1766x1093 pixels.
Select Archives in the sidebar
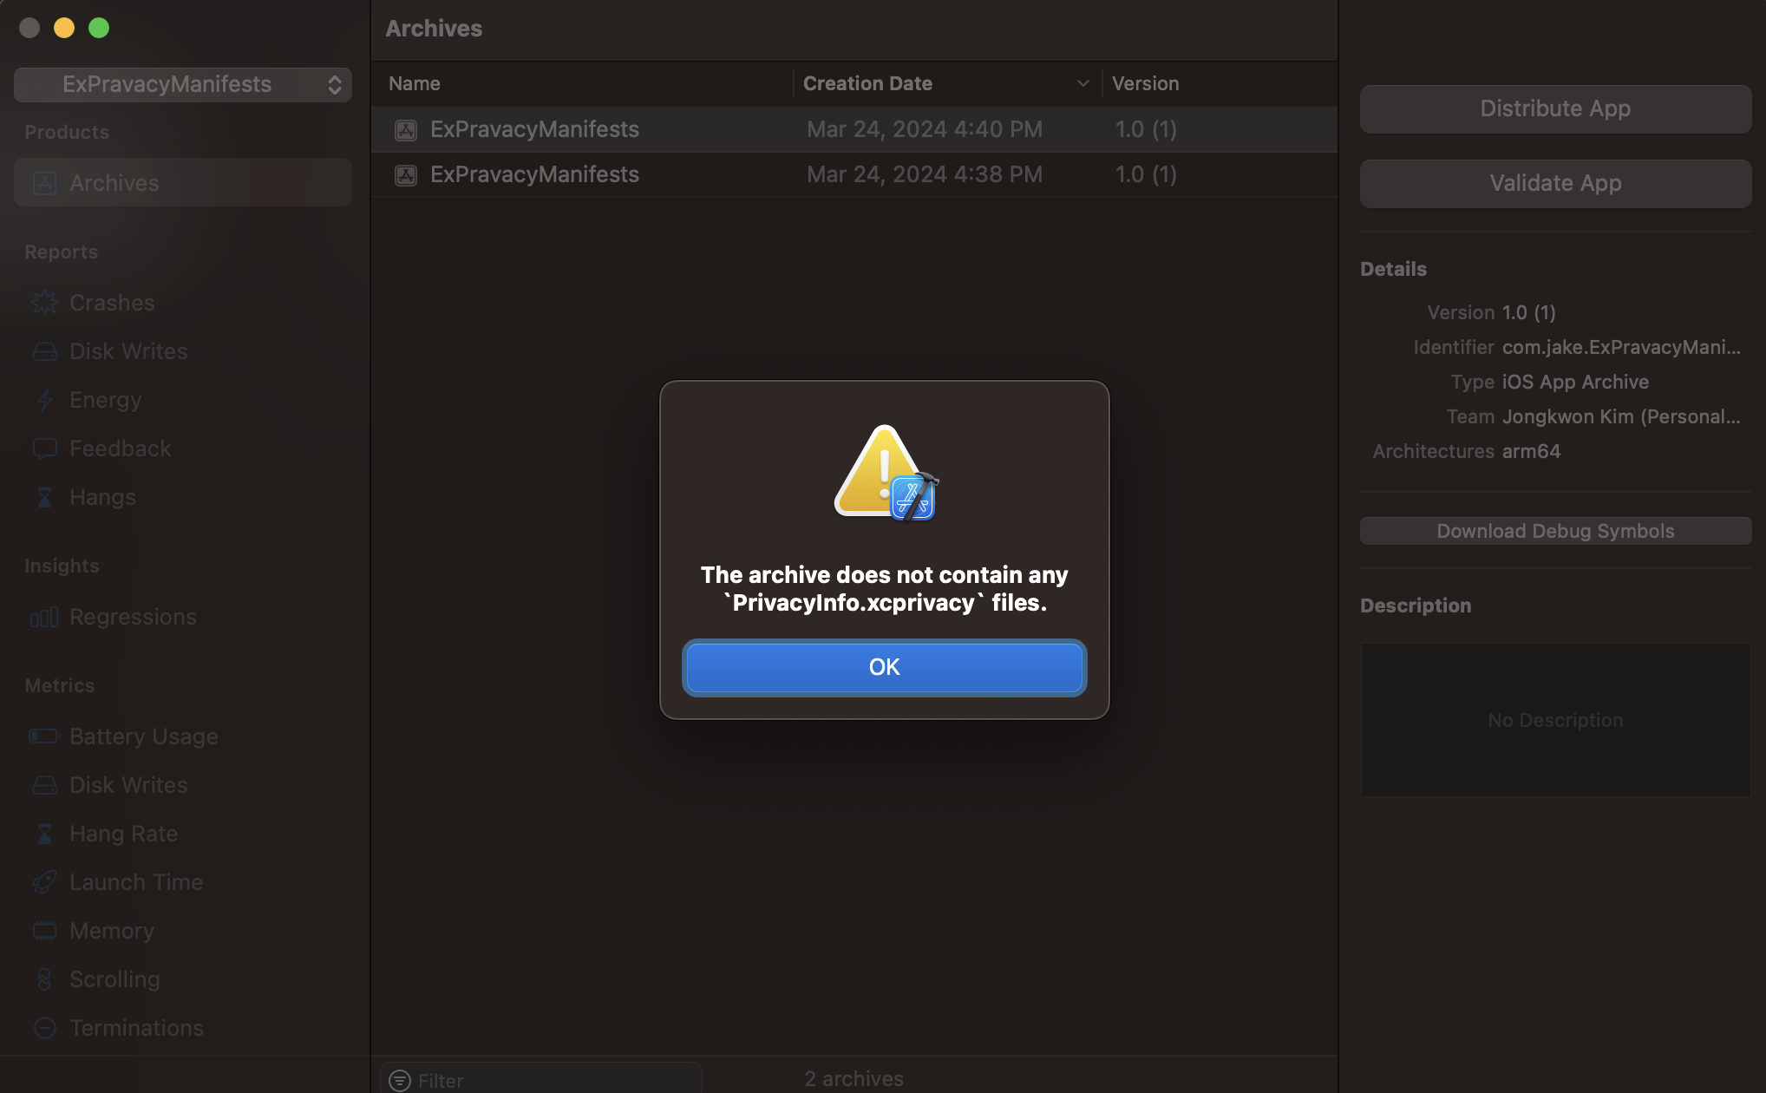pos(183,183)
